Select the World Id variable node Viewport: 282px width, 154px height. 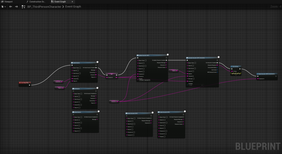click(173, 71)
